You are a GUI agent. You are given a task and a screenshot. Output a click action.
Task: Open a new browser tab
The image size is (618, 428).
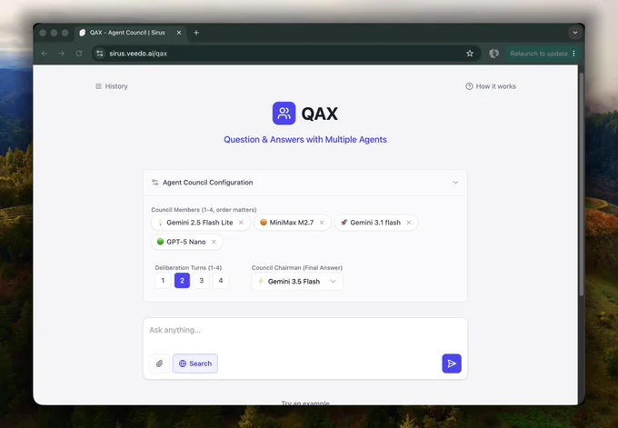point(196,33)
